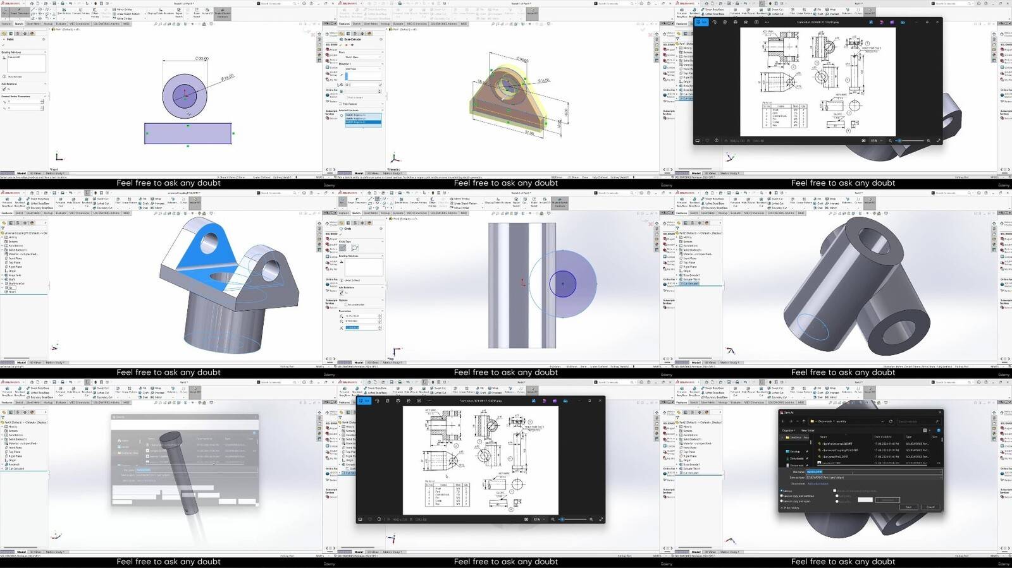
Task: Go back in the Save As dialog
Action: coord(783,421)
